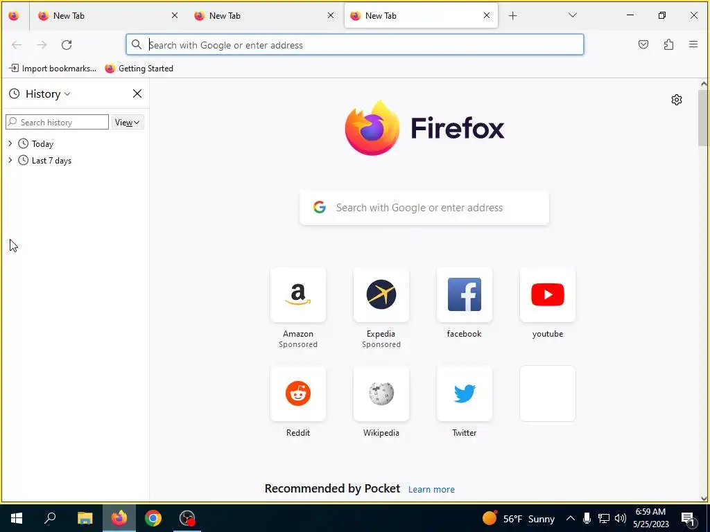Expand the Today history folder
This screenshot has height=532, width=710.
(x=10, y=143)
